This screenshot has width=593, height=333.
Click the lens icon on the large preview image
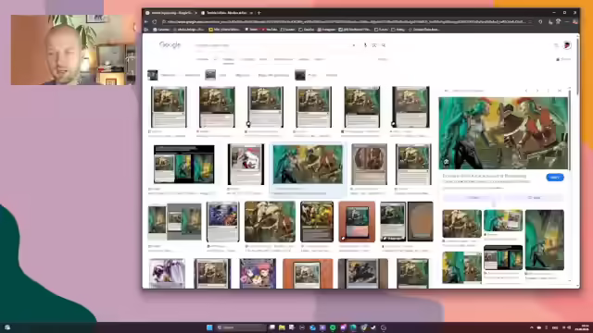pos(446,162)
